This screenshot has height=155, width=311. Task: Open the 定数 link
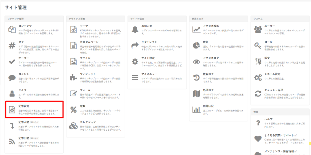click(83, 106)
